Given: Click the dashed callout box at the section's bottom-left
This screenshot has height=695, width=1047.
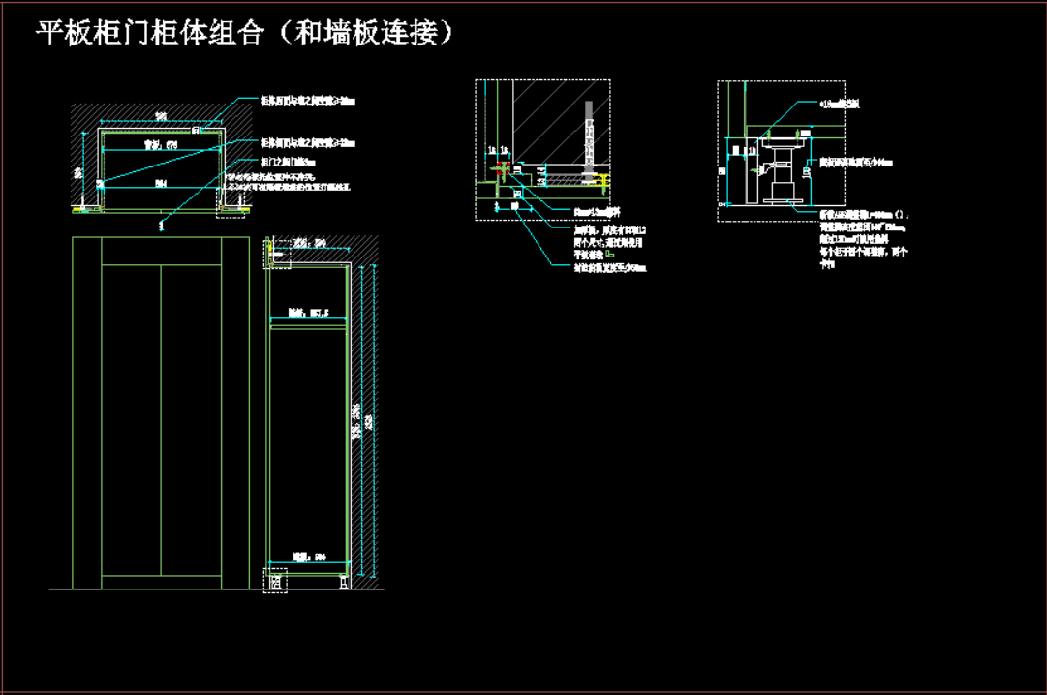Looking at the screenshot, I should point(275,581).
